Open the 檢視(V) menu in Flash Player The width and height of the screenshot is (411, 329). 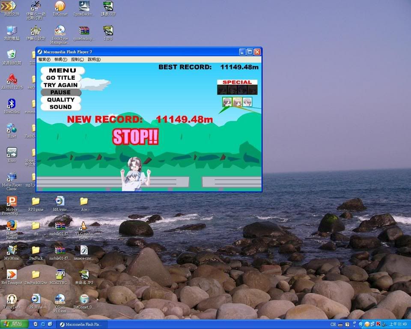(x=61, y=60)
